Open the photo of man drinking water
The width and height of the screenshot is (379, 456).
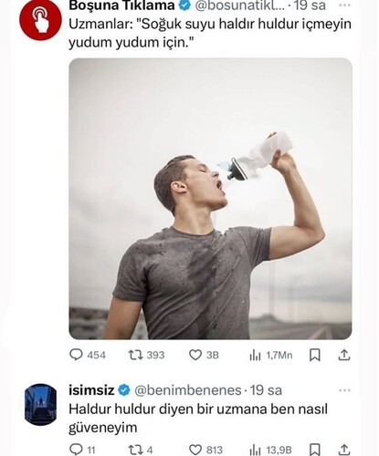(210, 199)
